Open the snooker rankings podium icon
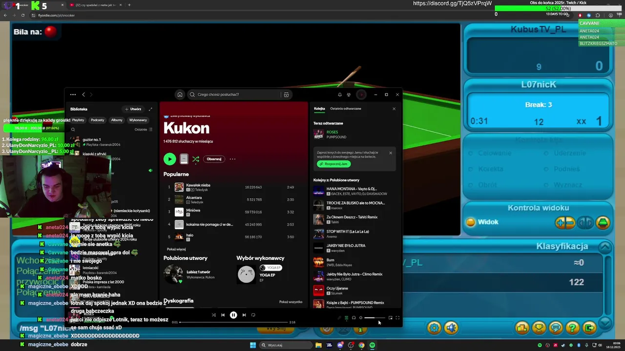 522,328
